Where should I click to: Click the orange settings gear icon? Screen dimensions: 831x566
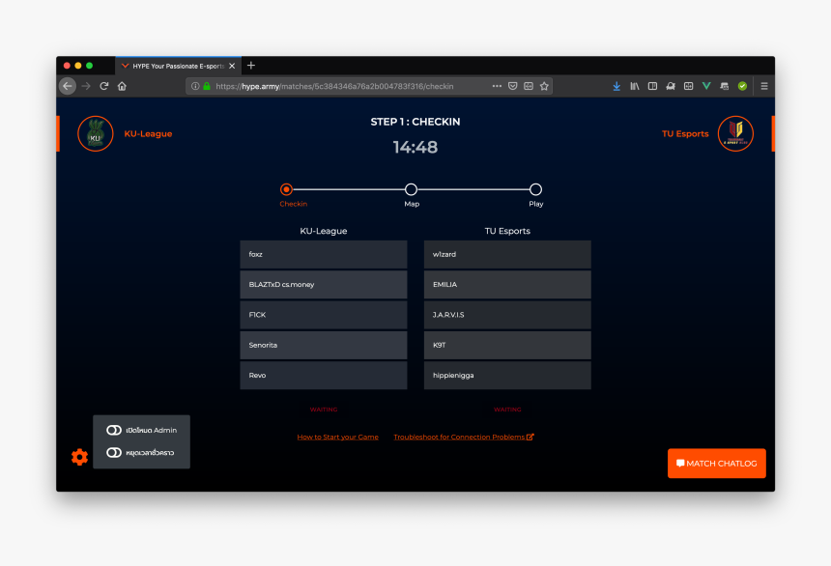79,457
